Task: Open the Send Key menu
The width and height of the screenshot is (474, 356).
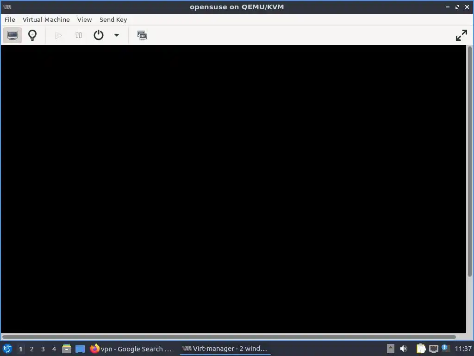Action: 113,19
